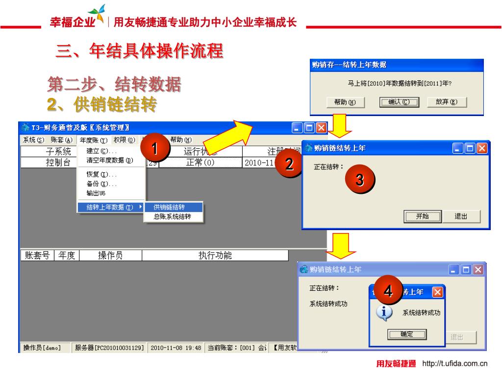This screenshot has width=502, height=376.
Task: Click 子系统 column header
Action: click(49, 151)
